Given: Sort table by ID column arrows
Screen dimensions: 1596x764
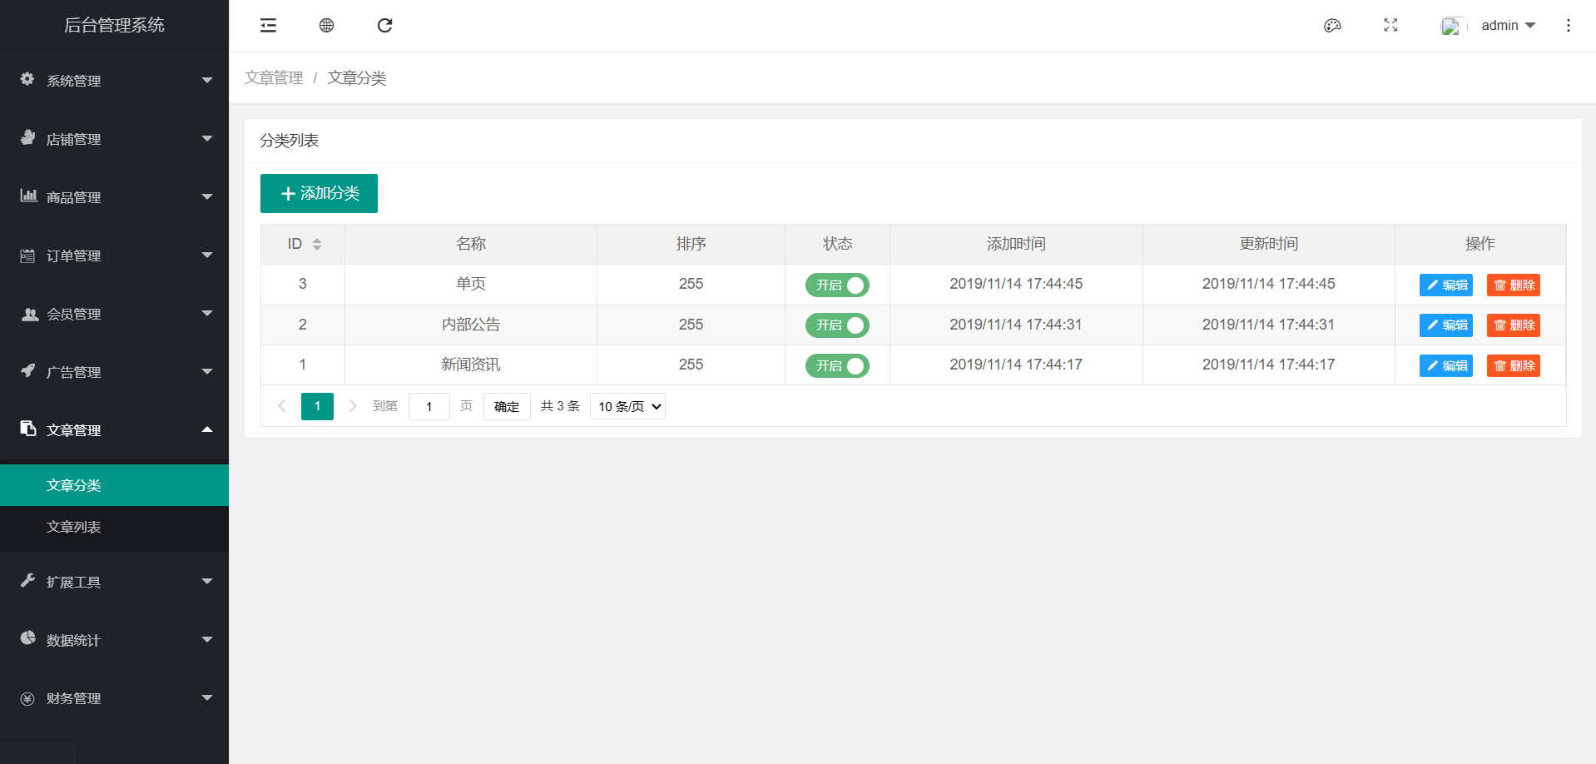Looking at the screenshot, I should (317, 244).
